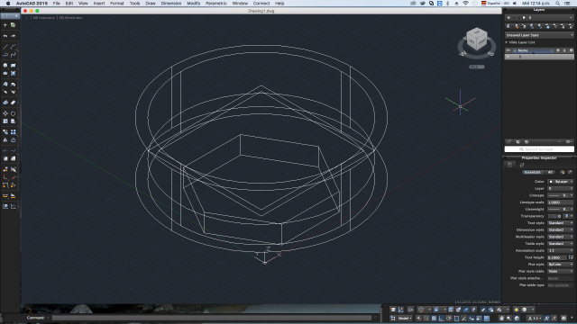The height and width of the screenshot is (324, 577).
Task: Click the first layer tool icon
Action: pyautogui.click(x=508, y=26)
